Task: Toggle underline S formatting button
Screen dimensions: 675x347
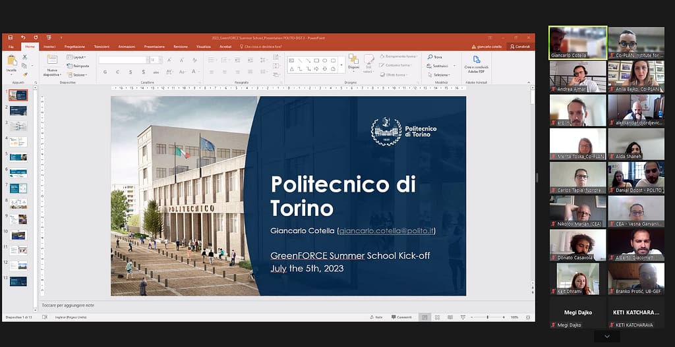Action: (131, 72)
